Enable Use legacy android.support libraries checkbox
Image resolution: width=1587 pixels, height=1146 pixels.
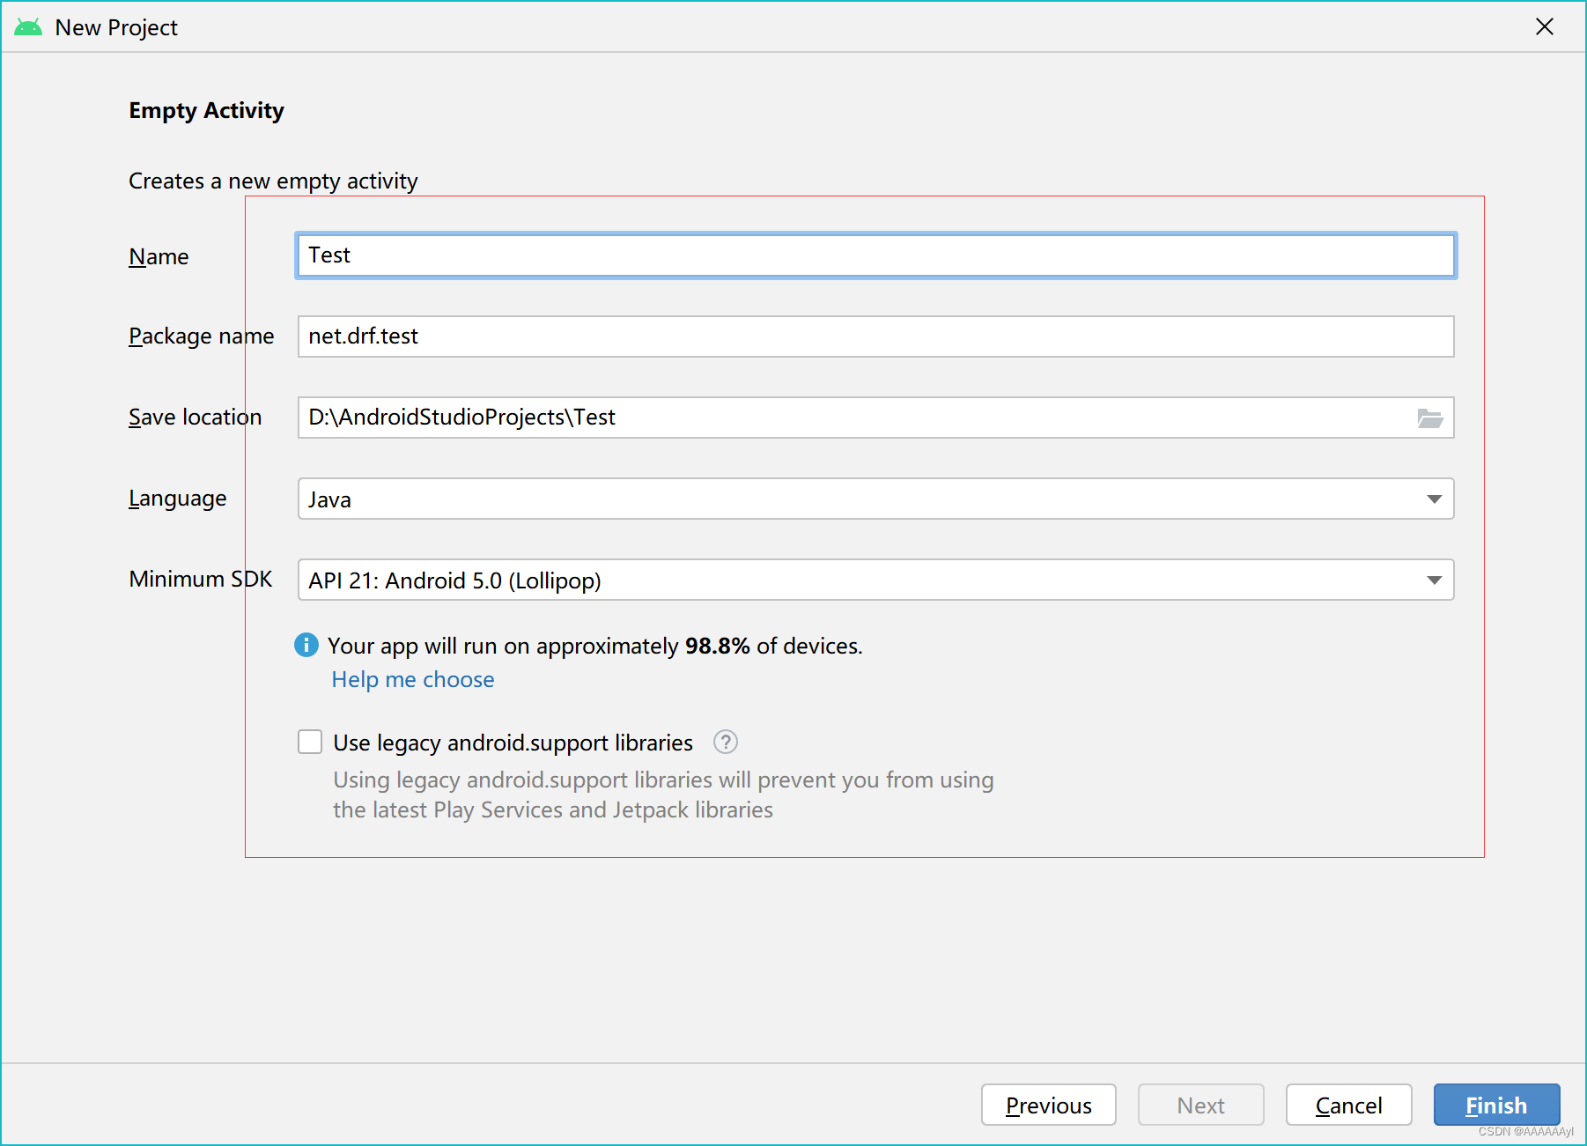pyautogui.click(x=310, y=742)
